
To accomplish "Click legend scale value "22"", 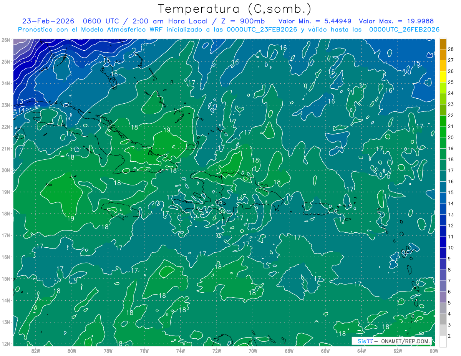I will [x=451, y=115].
